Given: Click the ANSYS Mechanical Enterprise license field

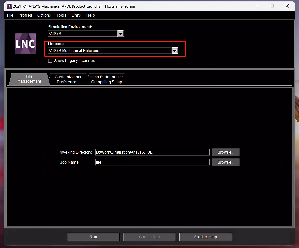Looking at the screenshot, I should pyautogui.click(x=110, y=51).
